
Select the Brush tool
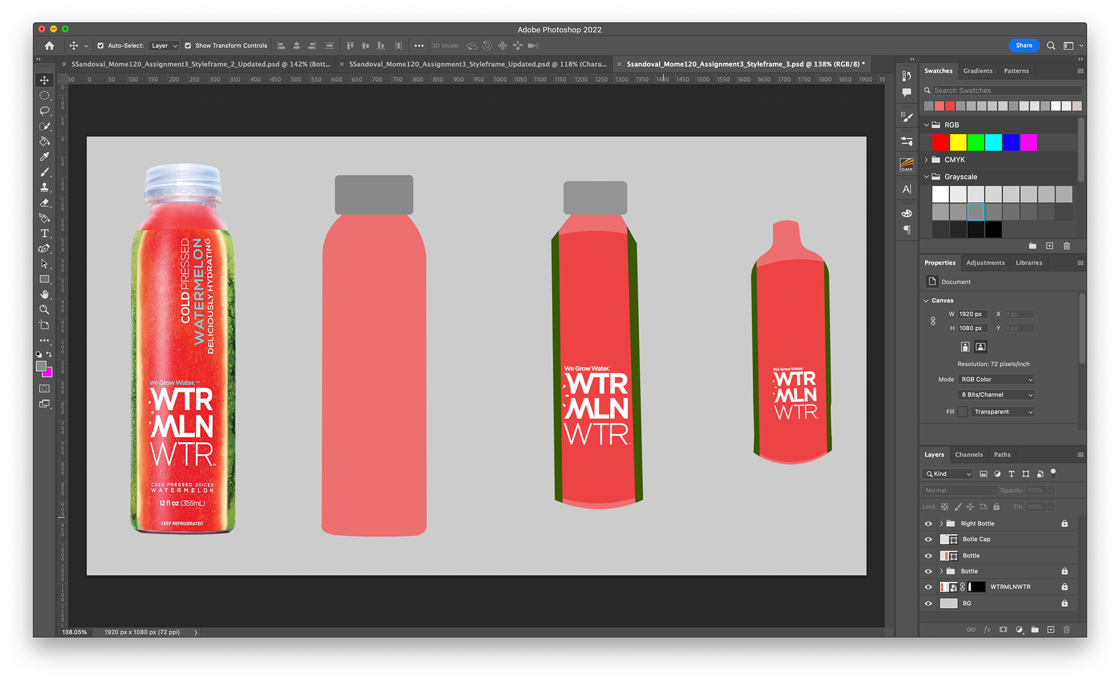tap(44, 172)
